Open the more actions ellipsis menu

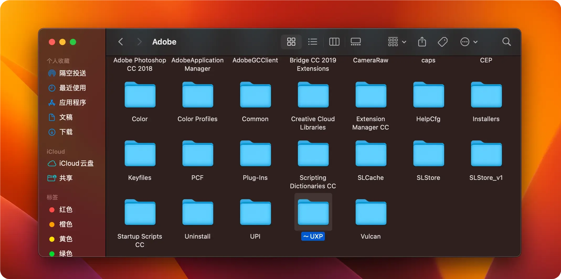(x=469, y=42)
